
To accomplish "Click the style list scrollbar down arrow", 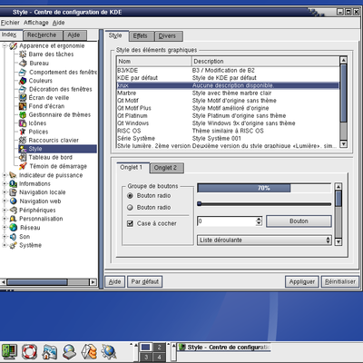I will click(x=343, y=143).
